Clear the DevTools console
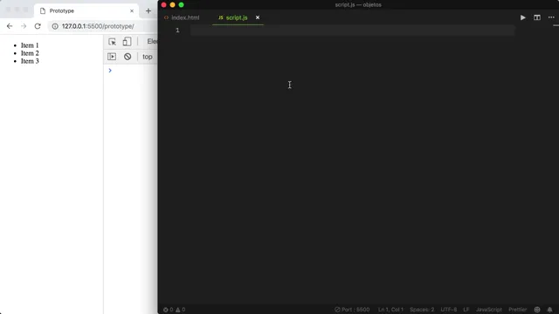Viewport: 559px width, 314px height. click(128, 57)
